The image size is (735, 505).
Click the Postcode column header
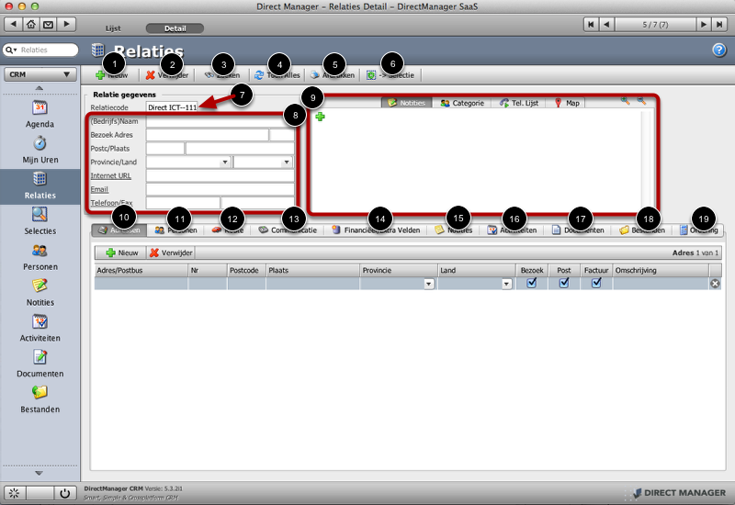coord(246,270)
